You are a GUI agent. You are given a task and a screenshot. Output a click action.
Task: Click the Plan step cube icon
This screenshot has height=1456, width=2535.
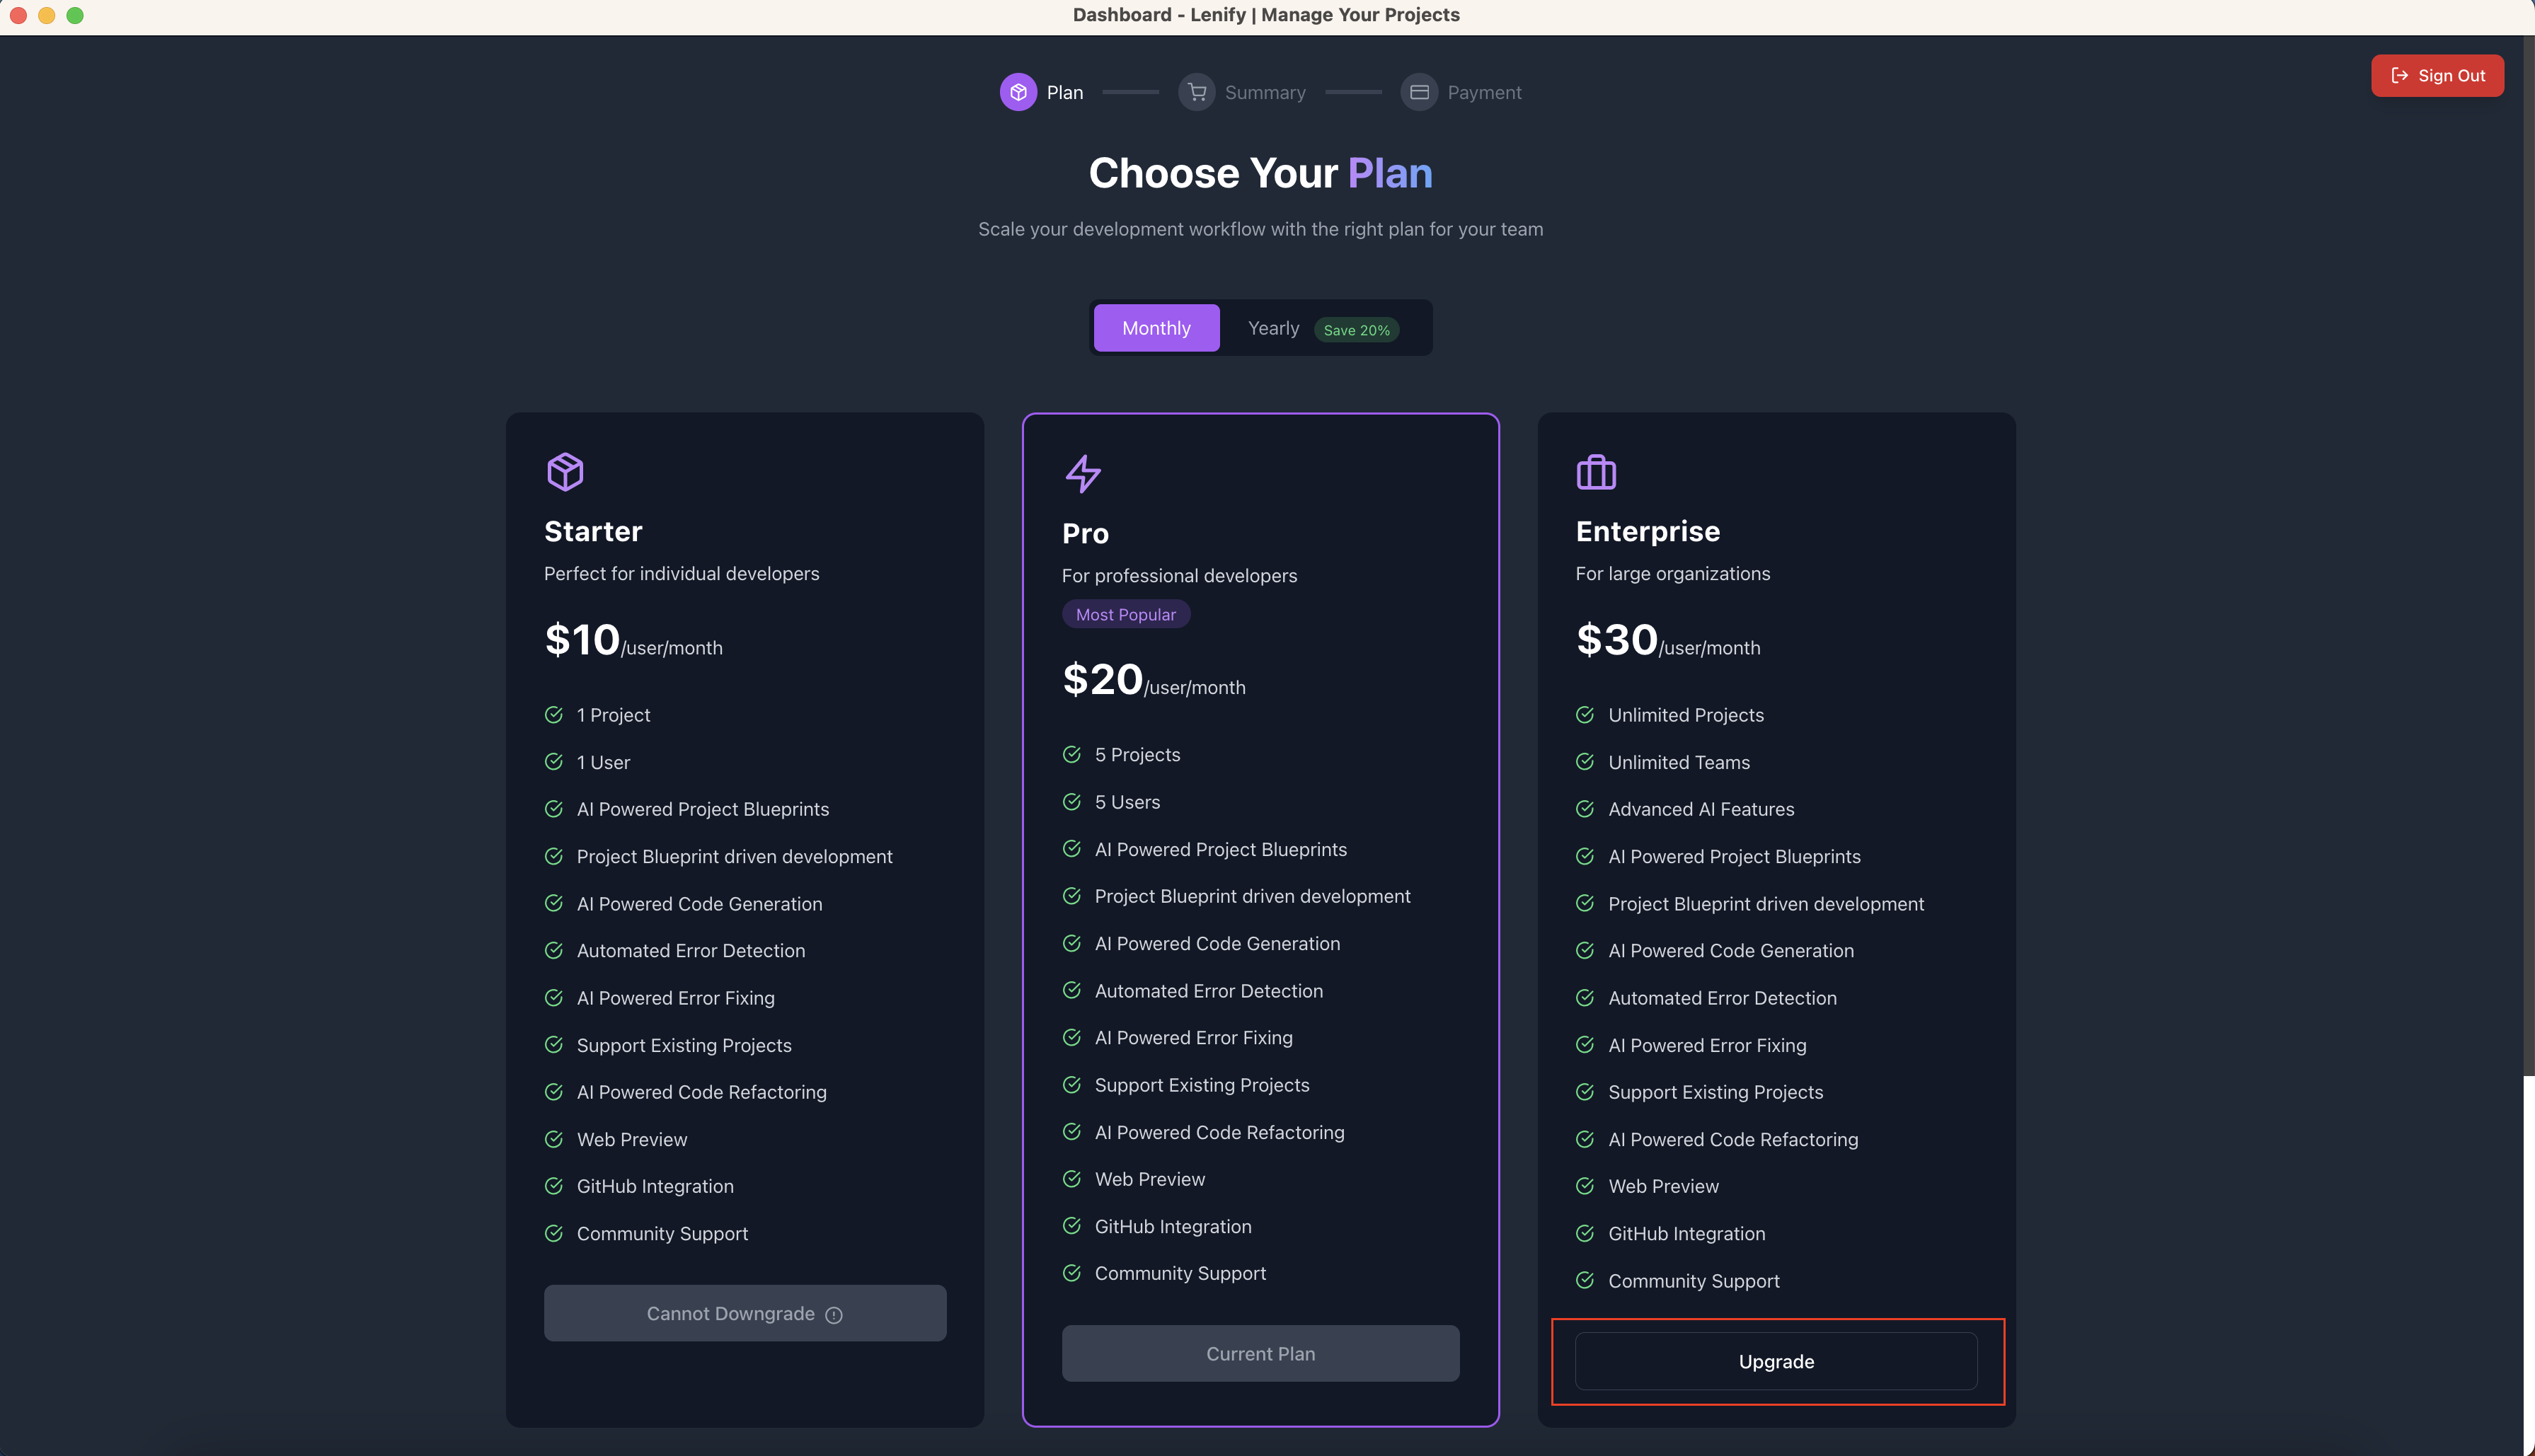(1018, 92)
